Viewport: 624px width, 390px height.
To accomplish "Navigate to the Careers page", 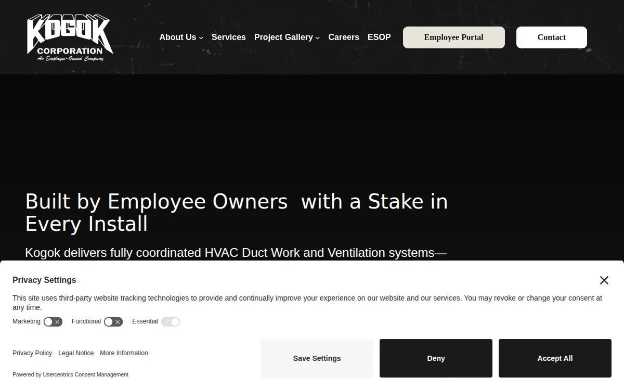I will click(x=344, y=37).
